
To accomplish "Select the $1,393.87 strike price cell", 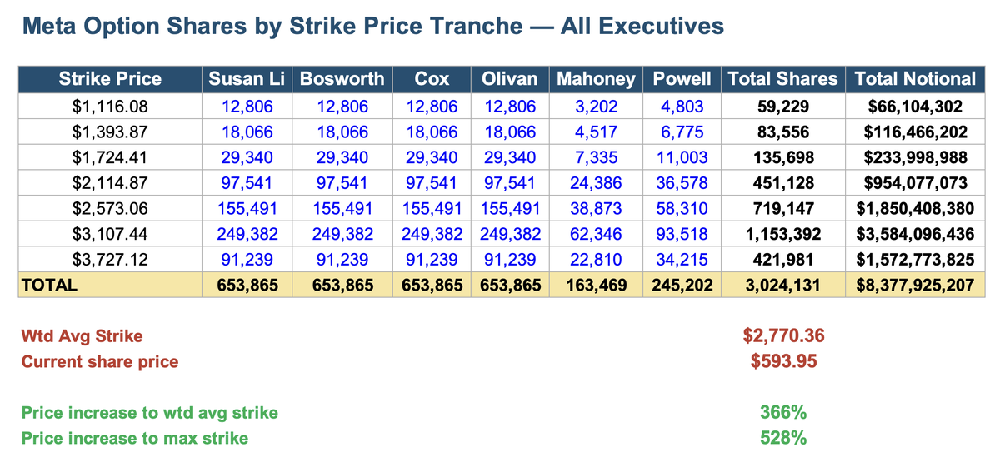I will pos(110,132).
